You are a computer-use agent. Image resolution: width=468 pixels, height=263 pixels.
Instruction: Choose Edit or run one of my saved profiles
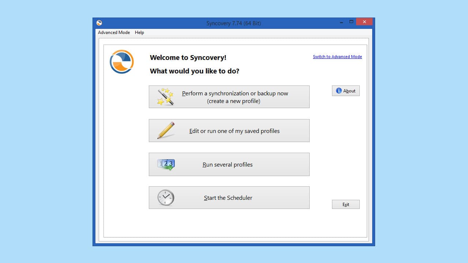coord(229,130)
